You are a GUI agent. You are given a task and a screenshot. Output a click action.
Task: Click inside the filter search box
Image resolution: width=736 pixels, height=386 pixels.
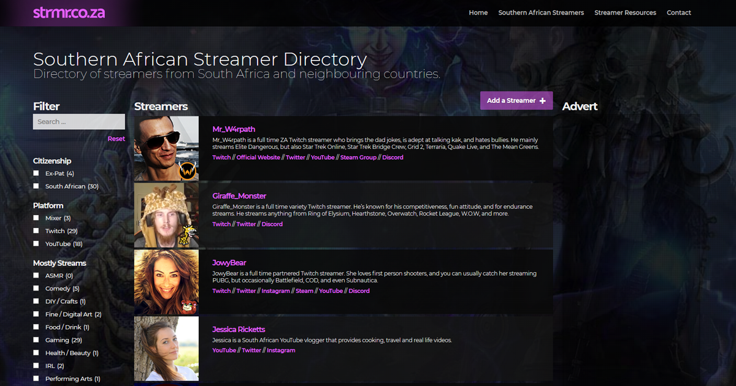click(x=79, y=121)
